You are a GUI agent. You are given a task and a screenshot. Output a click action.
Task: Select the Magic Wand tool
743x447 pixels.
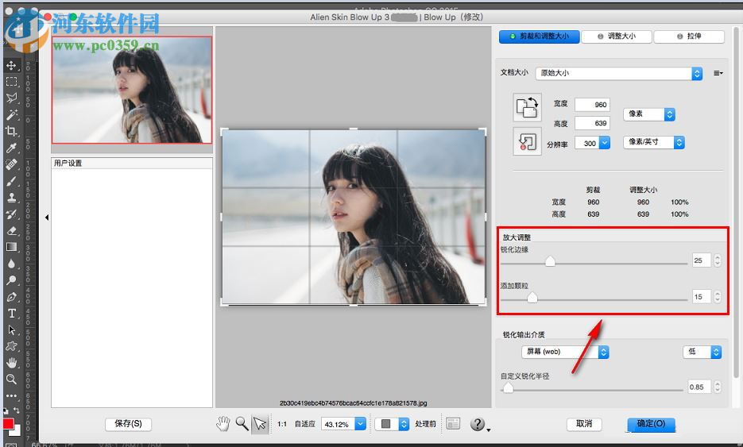click(11, 114)
